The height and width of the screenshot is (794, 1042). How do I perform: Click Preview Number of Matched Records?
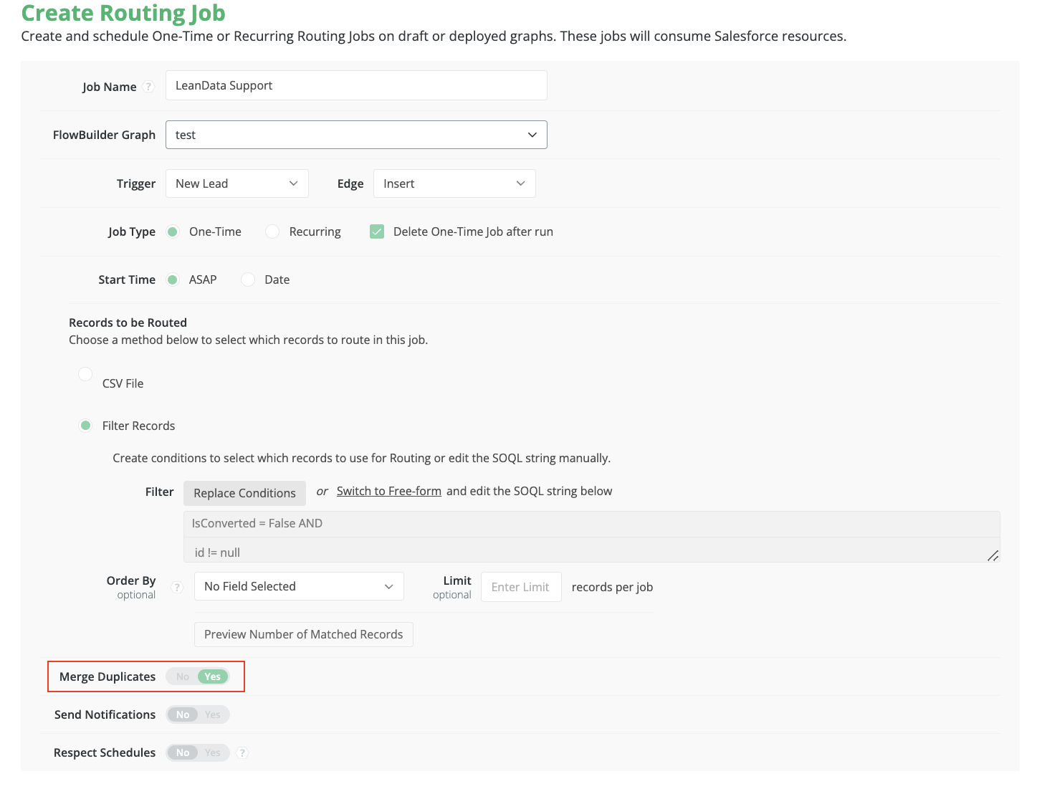click(303, 634)
